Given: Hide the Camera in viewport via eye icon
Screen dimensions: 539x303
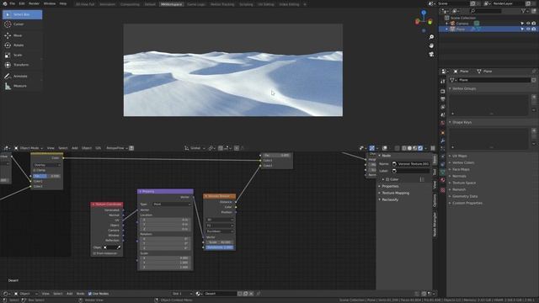Looking at the screenshot, I should (528, 24).
